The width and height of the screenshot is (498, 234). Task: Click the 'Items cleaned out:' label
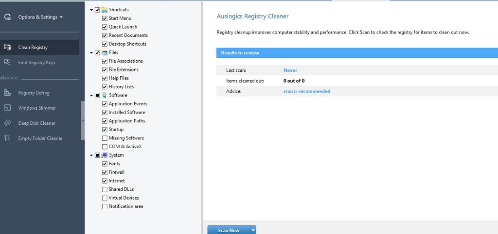[245, 81]
